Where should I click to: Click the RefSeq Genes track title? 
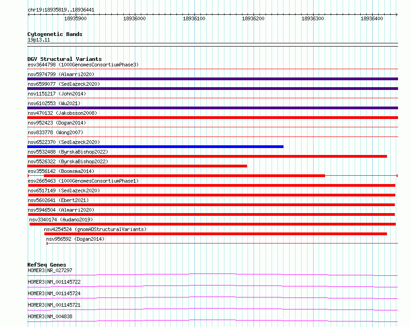pos(47,265)
